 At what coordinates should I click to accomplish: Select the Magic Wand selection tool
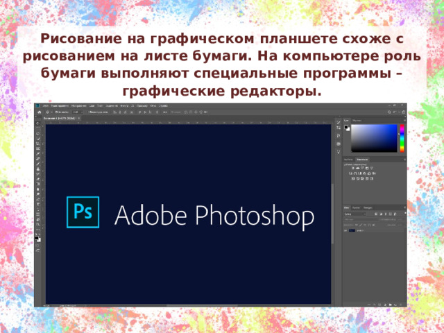coord(37,139)
